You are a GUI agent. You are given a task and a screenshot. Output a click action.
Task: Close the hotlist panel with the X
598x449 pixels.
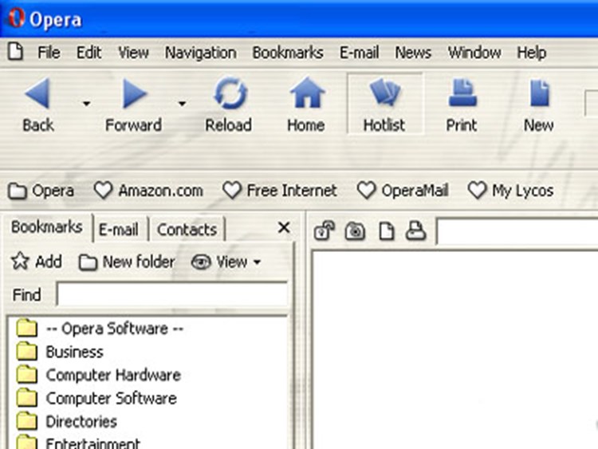[x=284, y=228]
